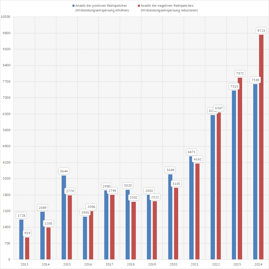The height and width of the screenshot is (269, 269).
Task: Click the blue legend color square
Action: click(x=74, y=6)
